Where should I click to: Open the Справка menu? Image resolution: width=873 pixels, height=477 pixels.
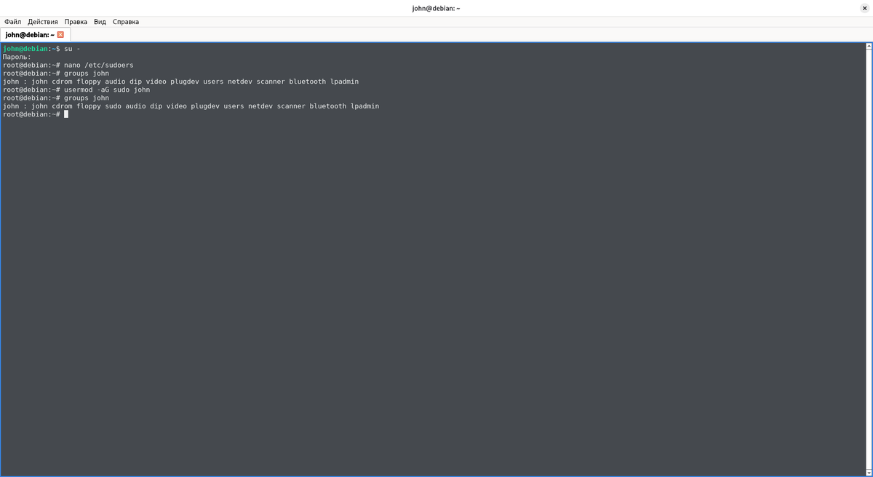click(x=126, y=22)
